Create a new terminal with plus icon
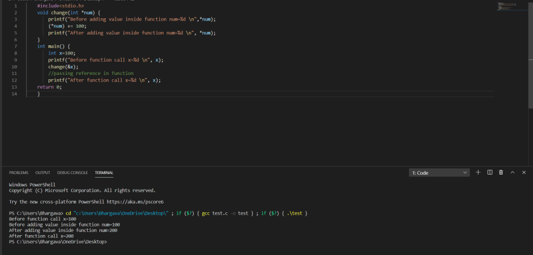The image size is (533, 255). coord(478,172)
